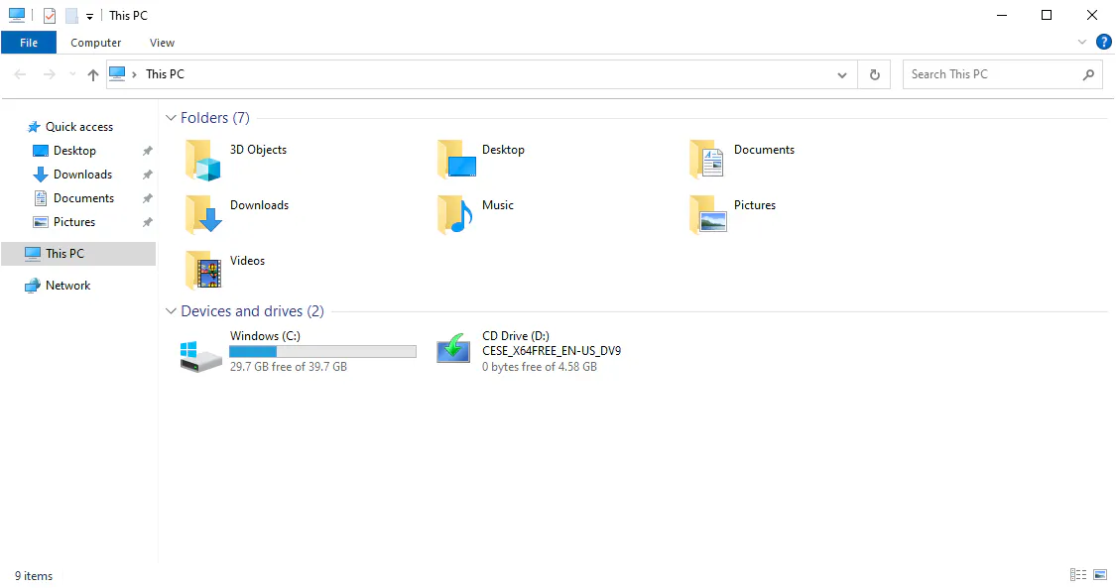Click the 0 bytes free of 4.58 GB text
The height and width of the screenshot is (588, 1116).
click(540, 367)
